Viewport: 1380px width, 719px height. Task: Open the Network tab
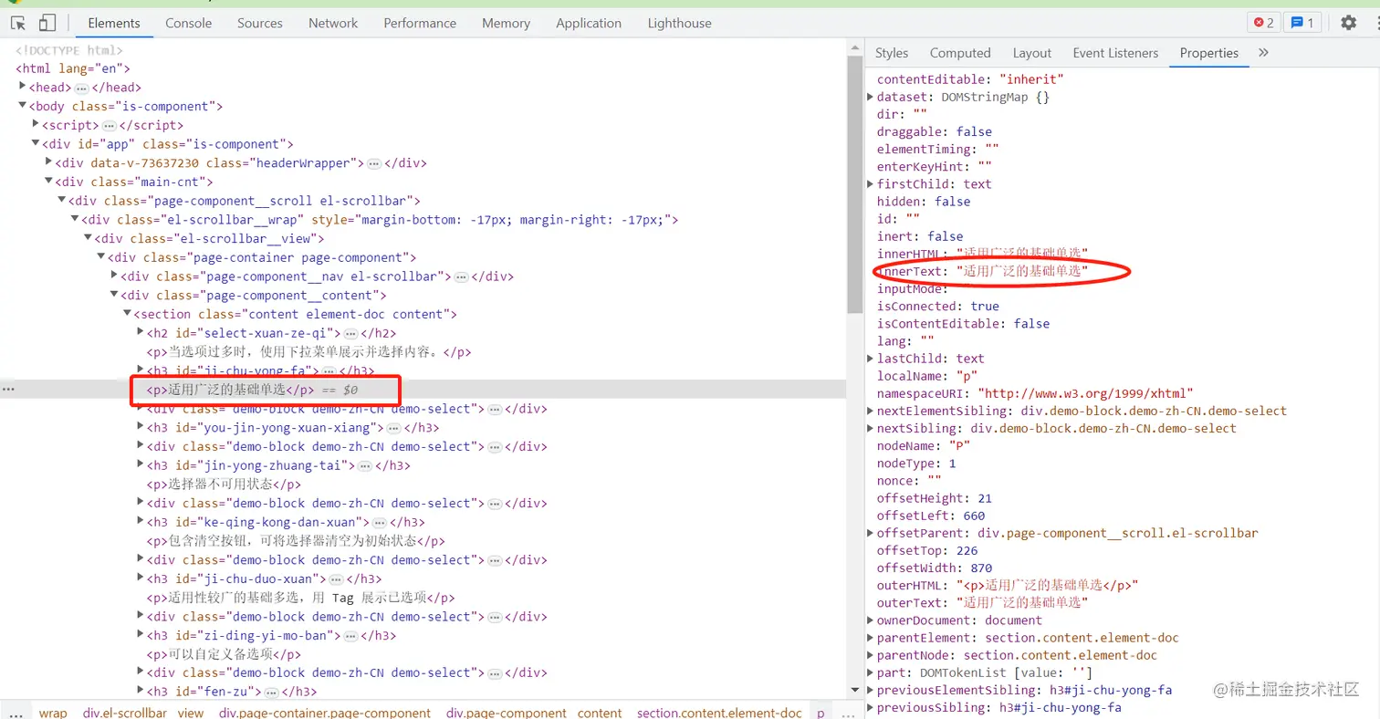tap(333, 23)
